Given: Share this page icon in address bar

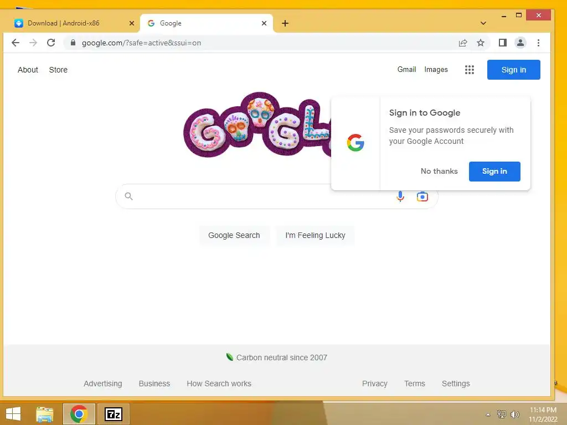Looking at the screenshot, I should coord(463,43).
